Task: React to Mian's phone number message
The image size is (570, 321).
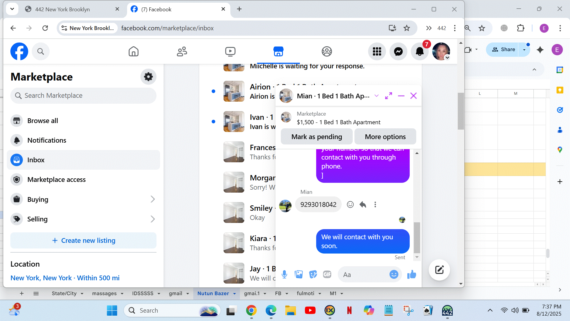Action: 350,204
